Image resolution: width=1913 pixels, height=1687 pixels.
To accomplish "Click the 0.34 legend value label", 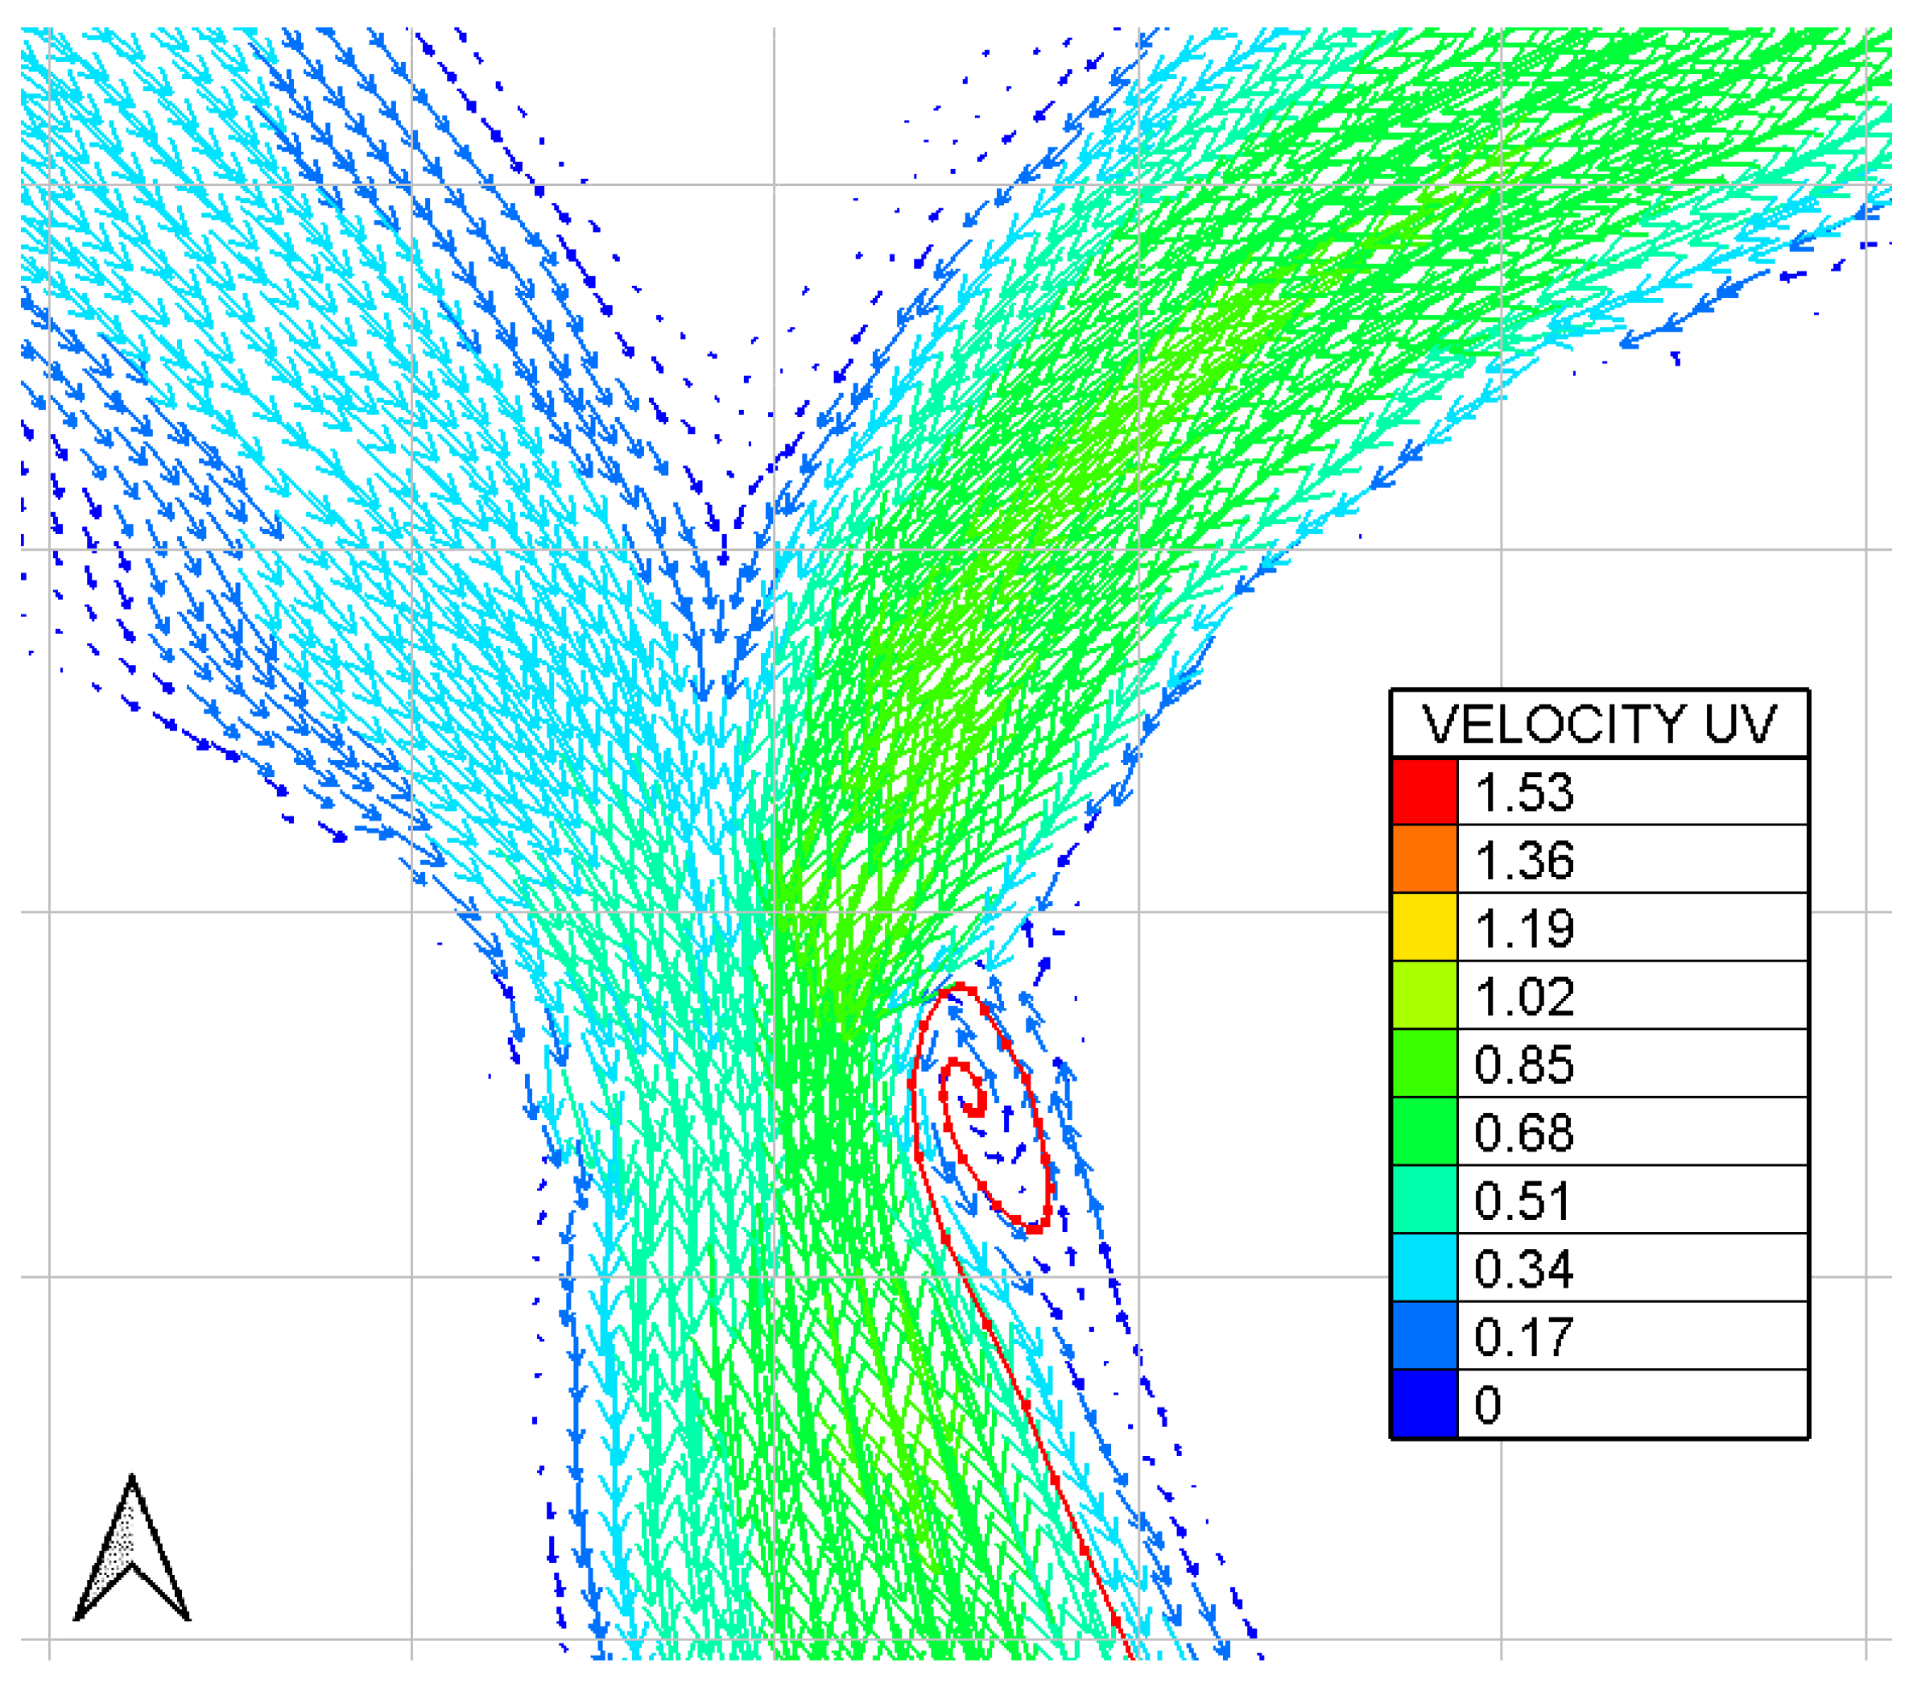I will pyautogui.click(x=1525, y=1269).
